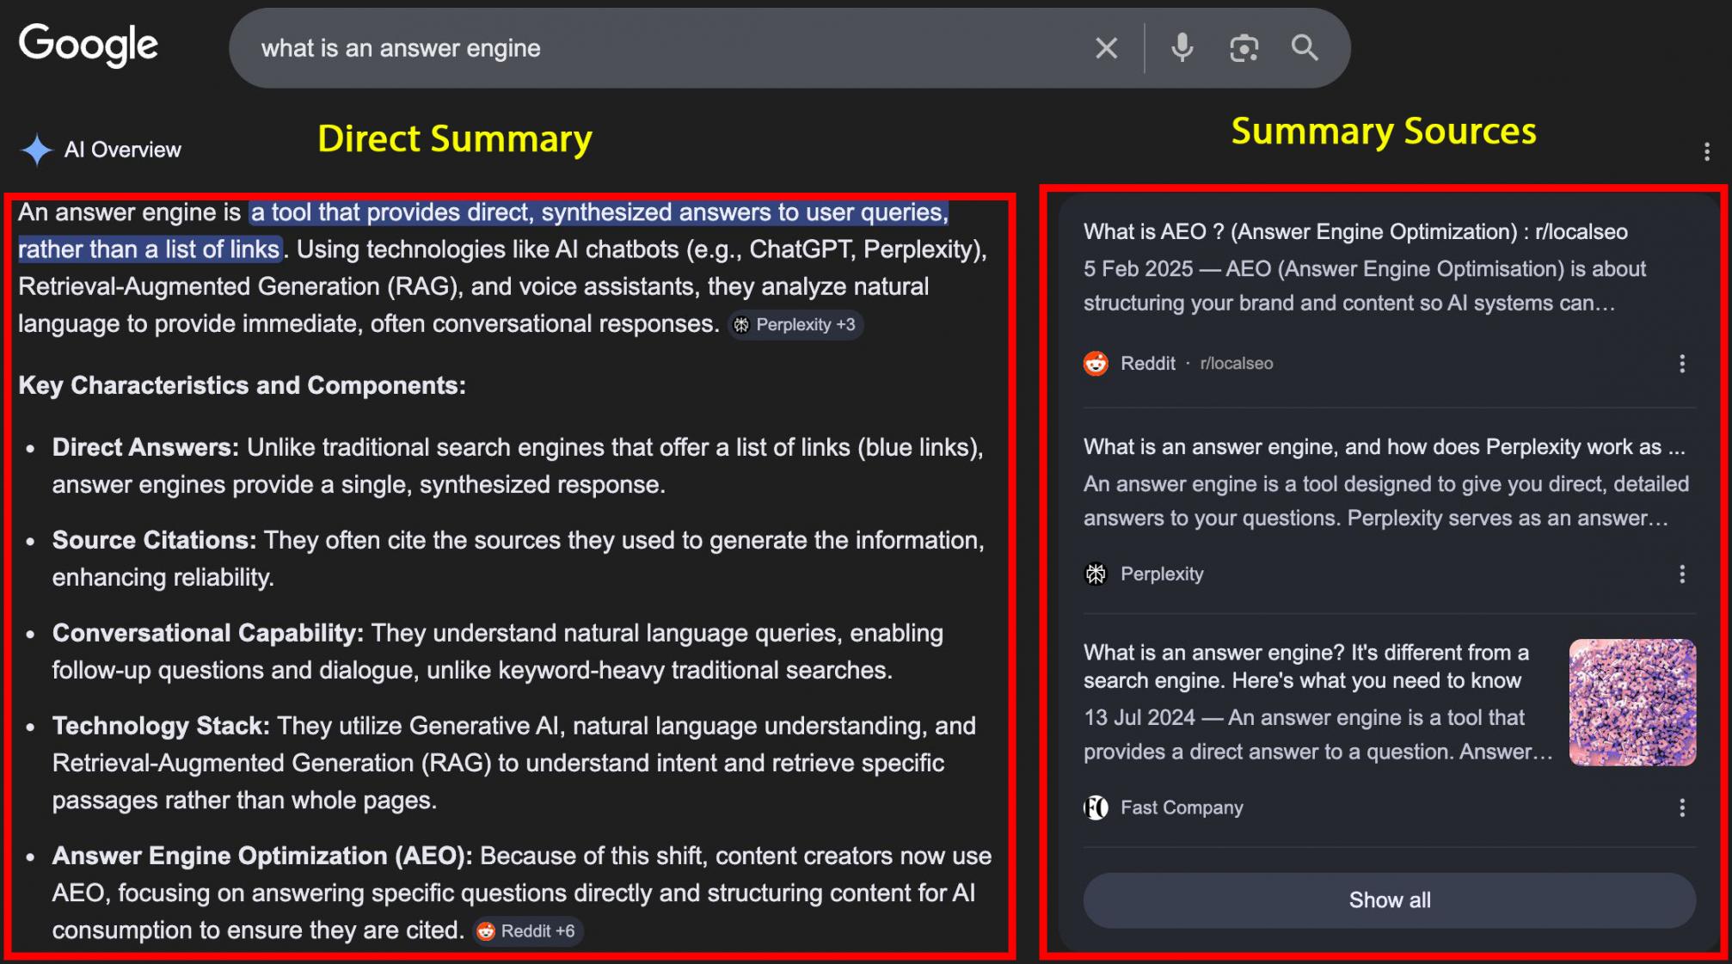Click the Google logo
Screen dimensions: 1732x964
(x=89, y=45)
